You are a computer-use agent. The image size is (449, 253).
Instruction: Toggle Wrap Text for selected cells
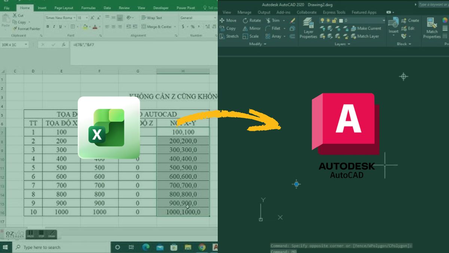pyautogui.click(x=151, y=18)
